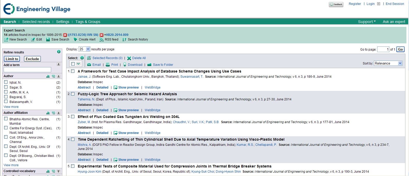This screenshot has width=409, height=176.
Task: Open the Selected records tab
Action: (36, 22)
